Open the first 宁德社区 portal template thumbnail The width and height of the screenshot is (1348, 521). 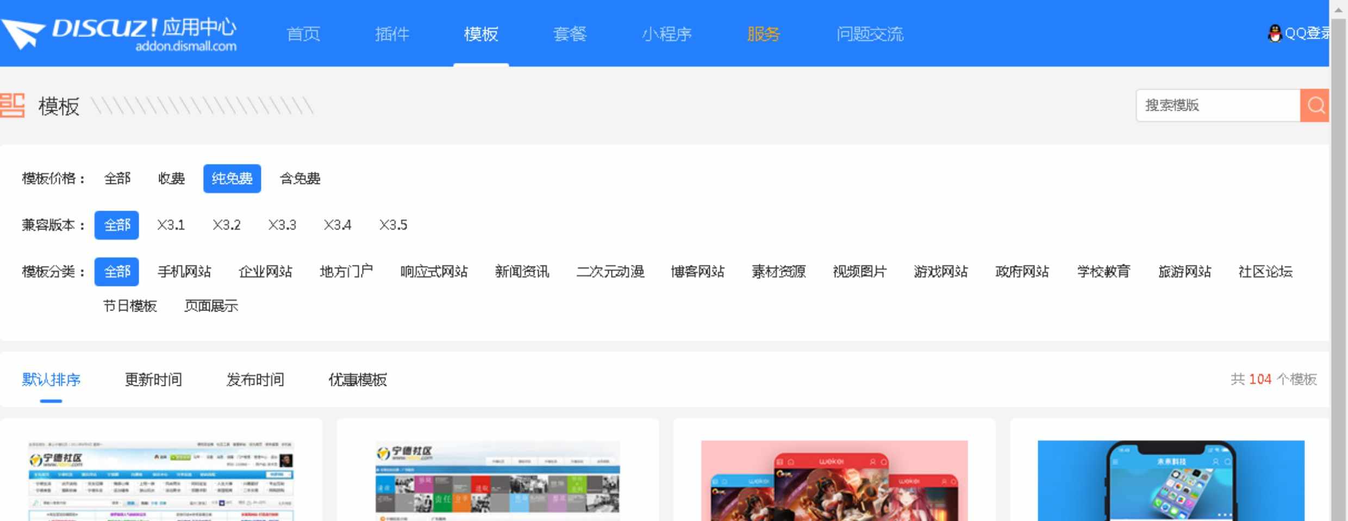tap(161, 481)
